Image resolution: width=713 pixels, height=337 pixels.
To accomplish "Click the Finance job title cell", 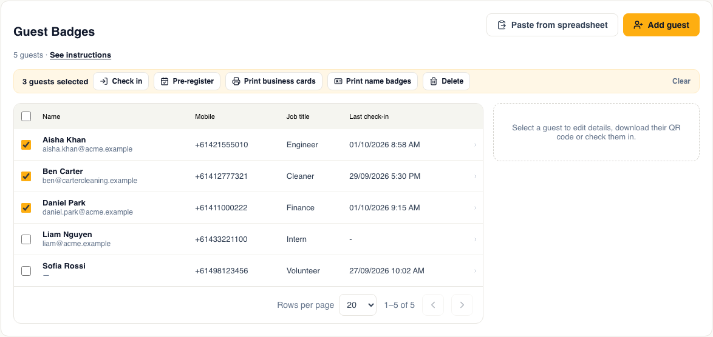I will pyautogui.click(x=301, y=208).
